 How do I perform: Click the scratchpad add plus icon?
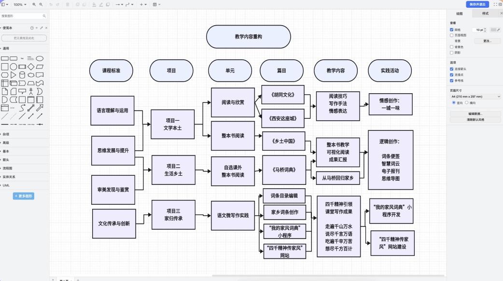click(37, 28)
